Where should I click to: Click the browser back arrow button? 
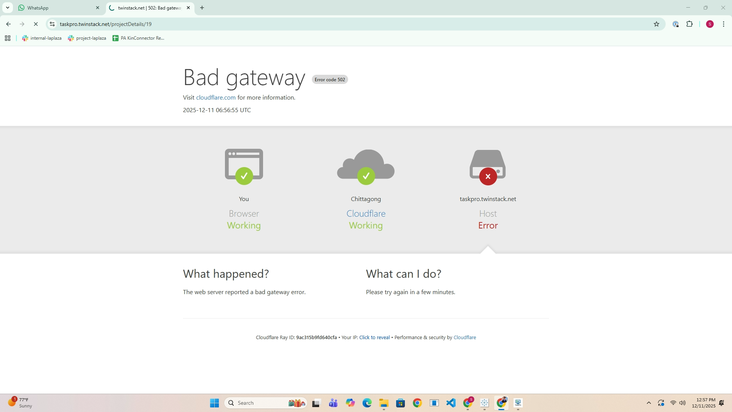pos(8,24)
